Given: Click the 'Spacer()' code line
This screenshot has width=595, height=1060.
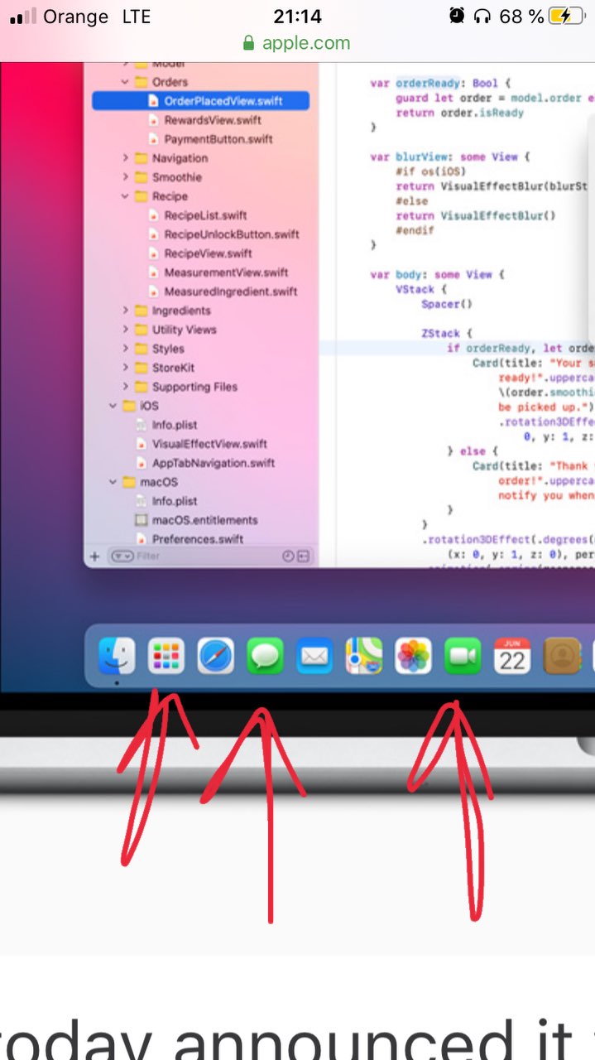Looking at the screenshot, I should (446, 304).
